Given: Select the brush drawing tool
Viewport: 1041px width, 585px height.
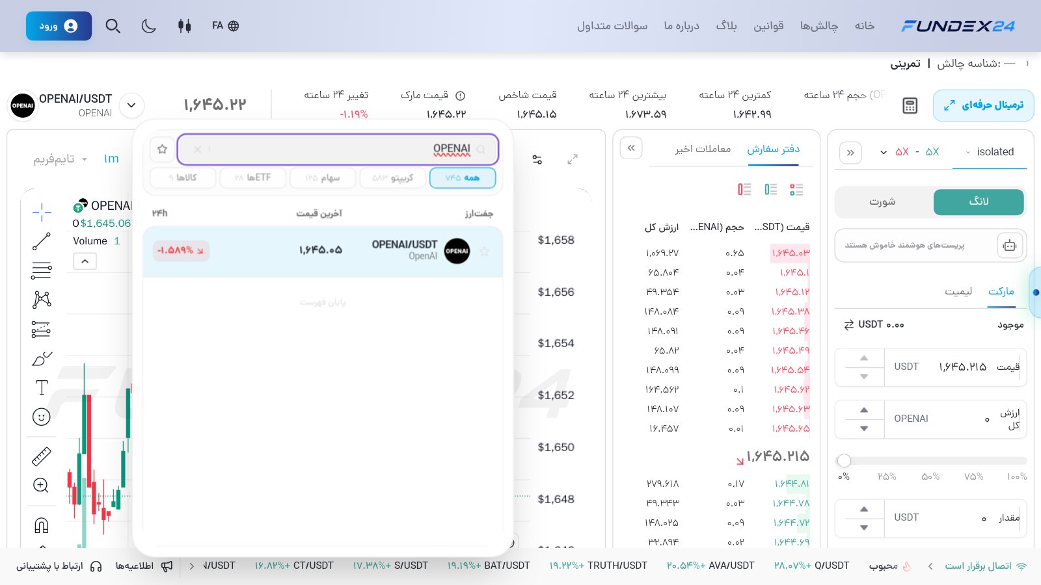Looking at the screenshot, I should tap(42, 359).
